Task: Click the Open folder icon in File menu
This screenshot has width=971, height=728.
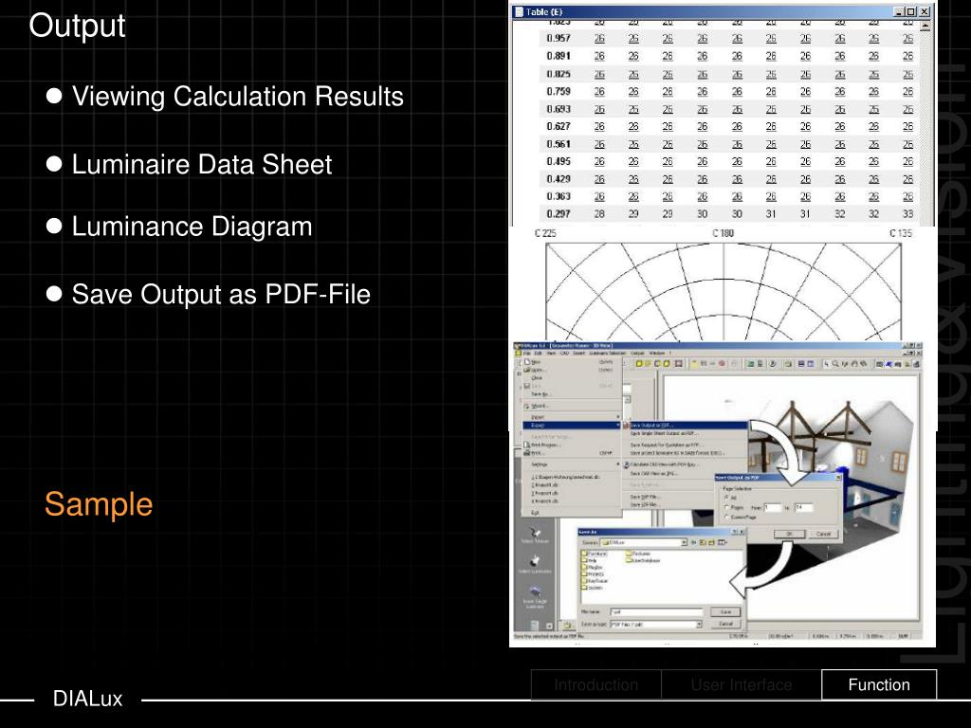Action: 527,371
